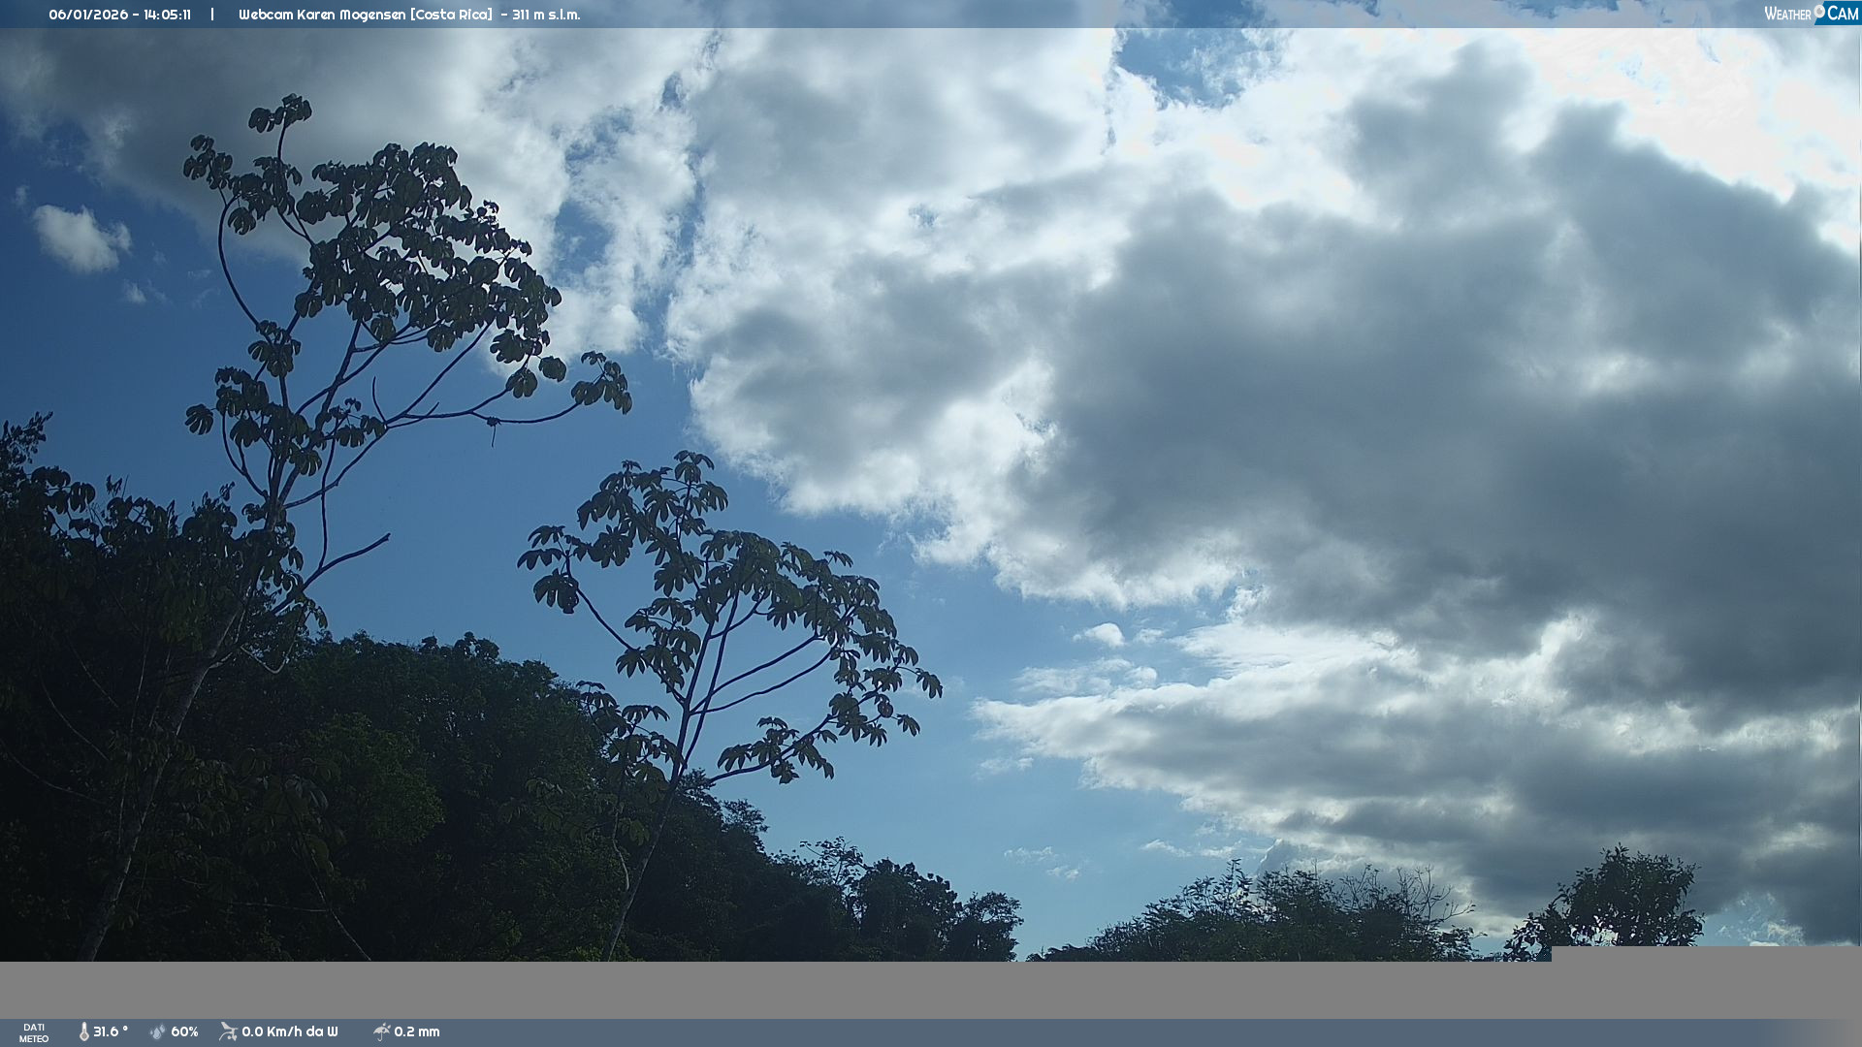Image resolution: width=1862 pixels, height=1047 pixels.
Task: Click the gray banner below the image
Action: tap(776, 989)
